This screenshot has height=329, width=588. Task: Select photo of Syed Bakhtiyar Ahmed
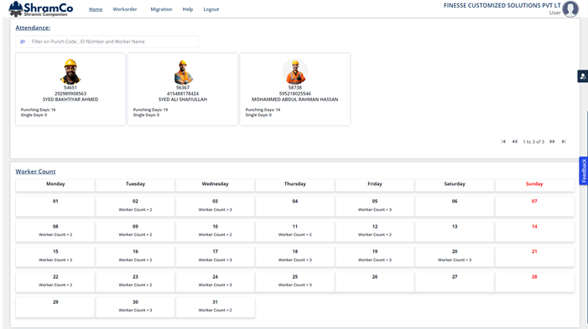[70, 71]
